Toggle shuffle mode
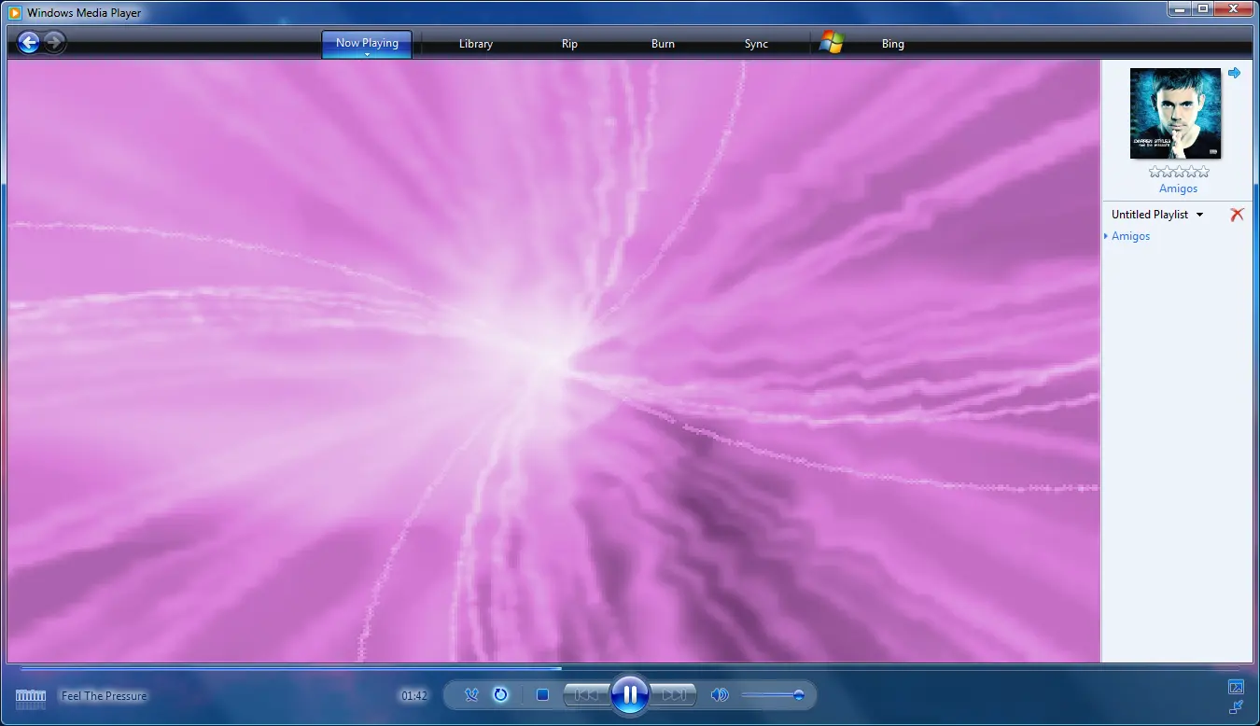1260x726 pixels. coord(471,694)
